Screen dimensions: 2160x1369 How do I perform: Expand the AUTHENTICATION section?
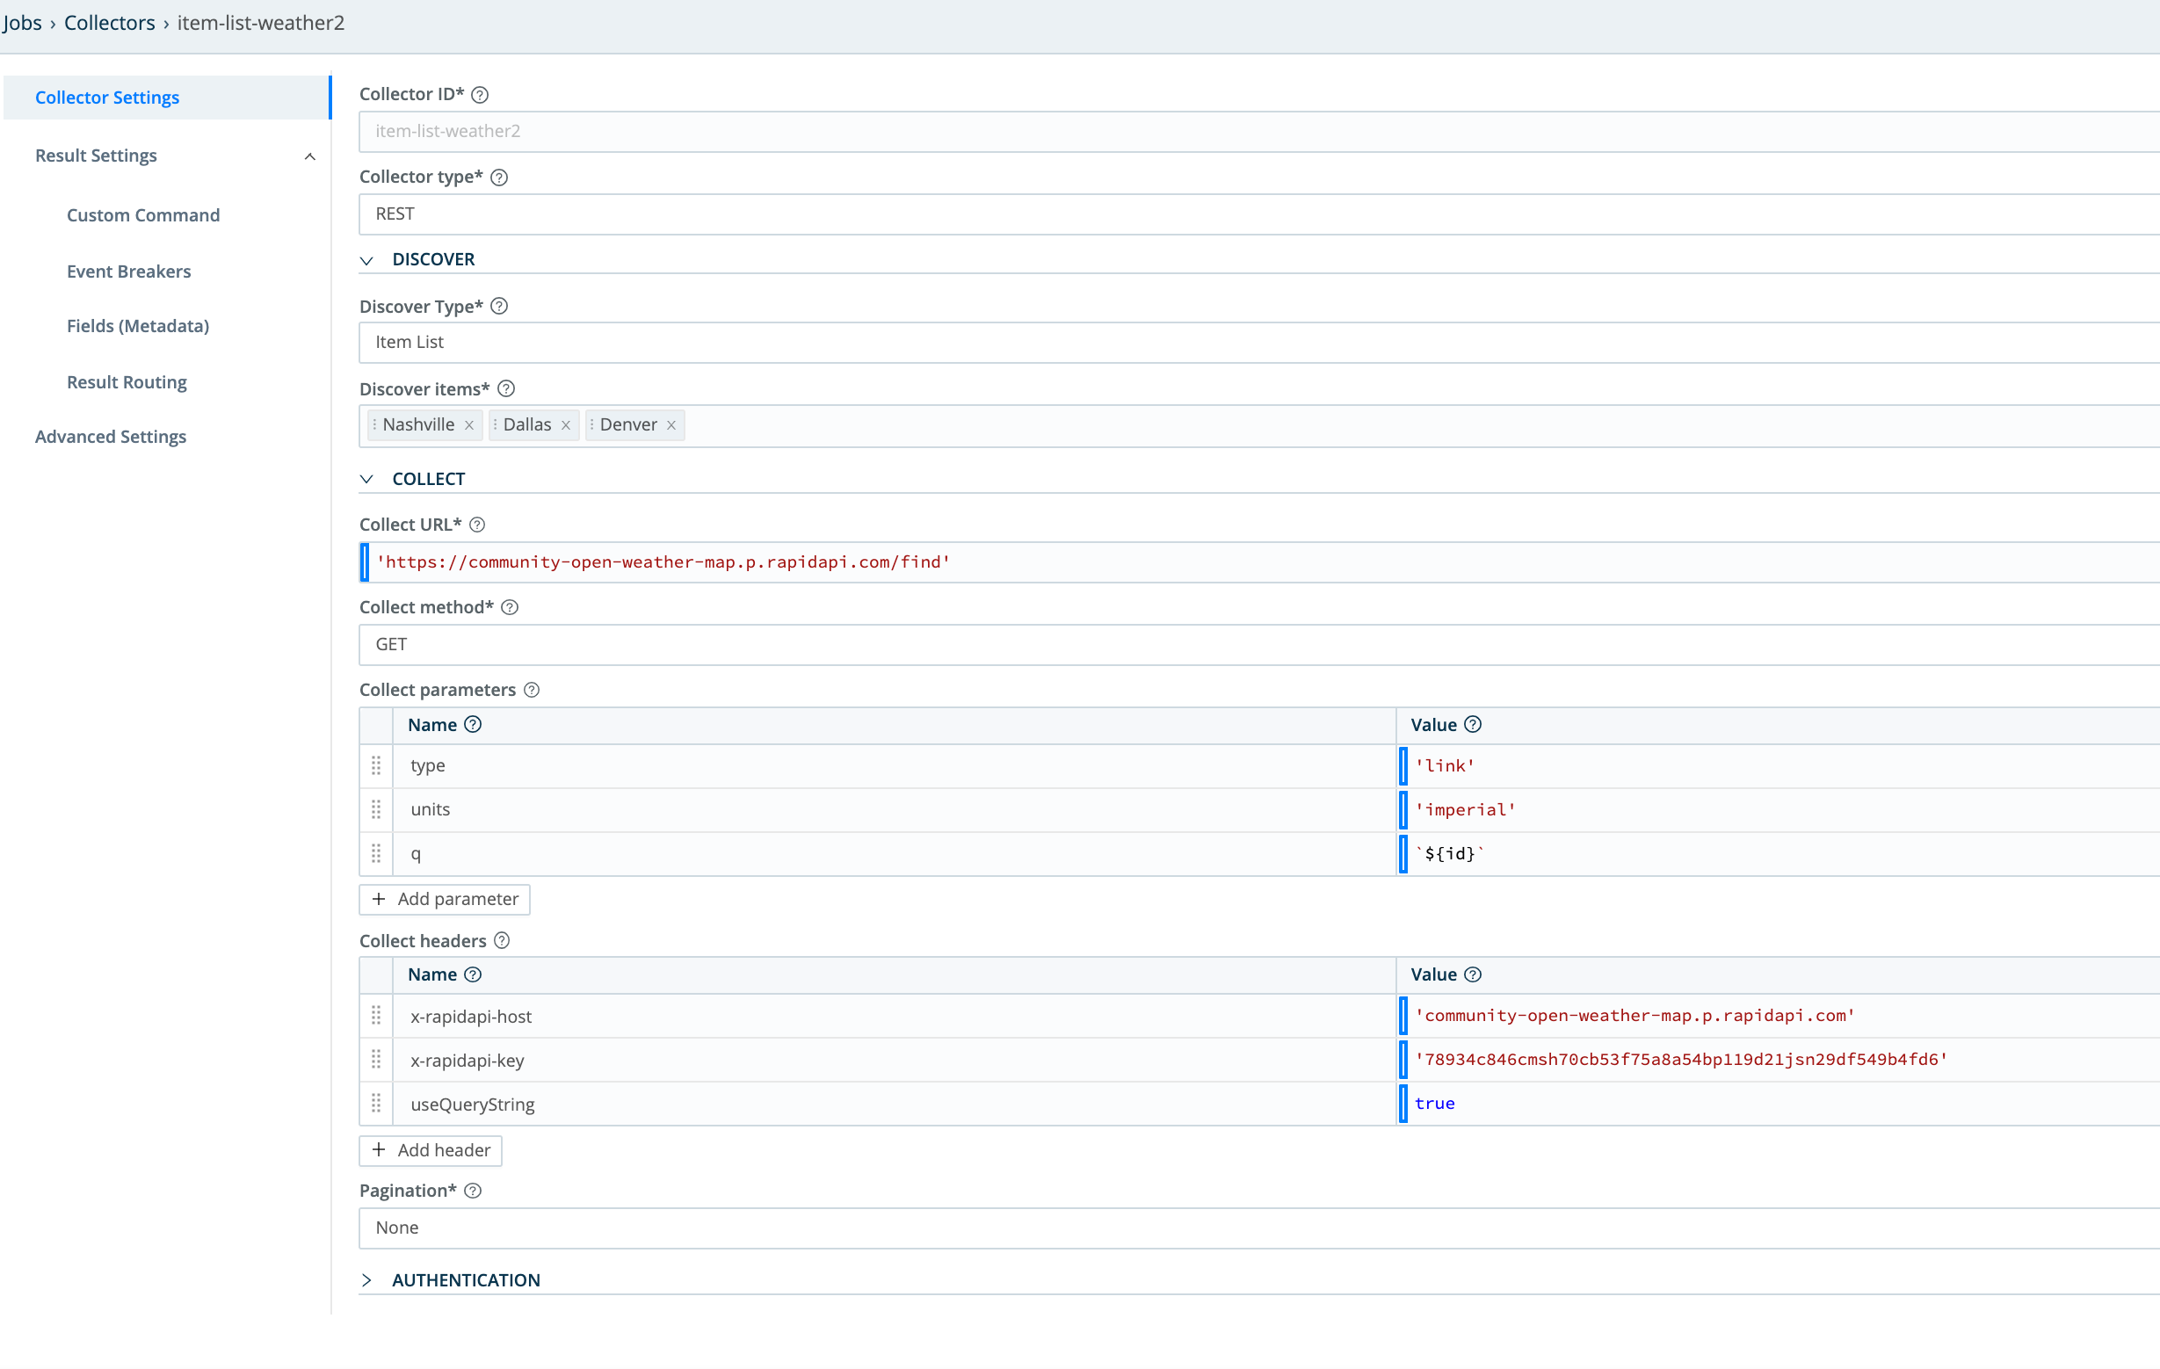366,1280
